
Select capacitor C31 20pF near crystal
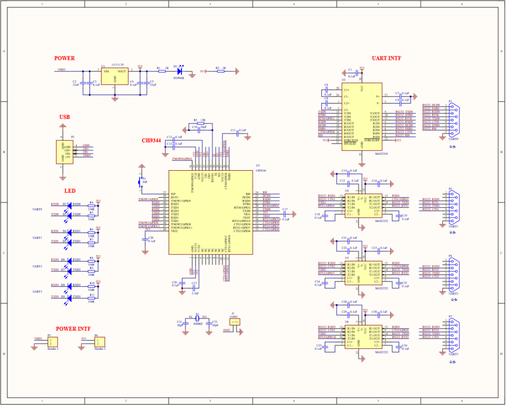click(185, 323)
